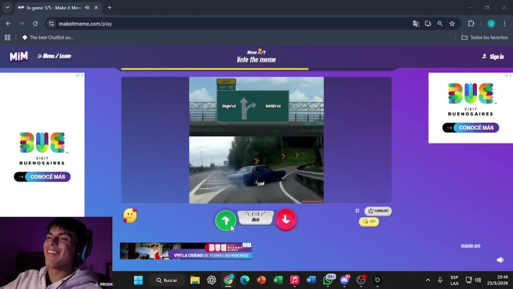This screenshot has height=289, width=513.
Task: Reload the page
Action: click(35, 24)
